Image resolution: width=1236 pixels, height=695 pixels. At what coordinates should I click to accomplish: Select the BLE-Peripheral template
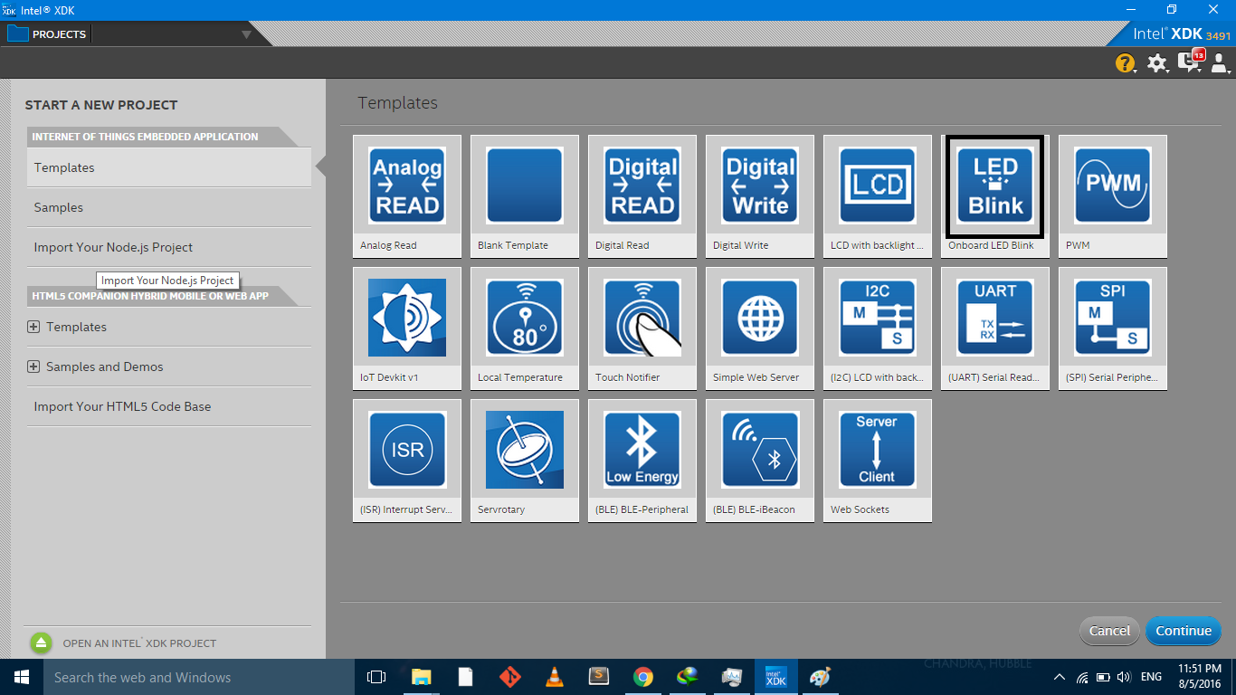tap(642, 461)
